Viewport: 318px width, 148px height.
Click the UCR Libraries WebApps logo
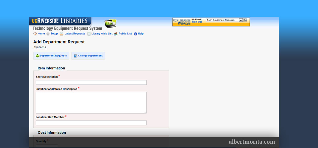[x=182, y=22]
